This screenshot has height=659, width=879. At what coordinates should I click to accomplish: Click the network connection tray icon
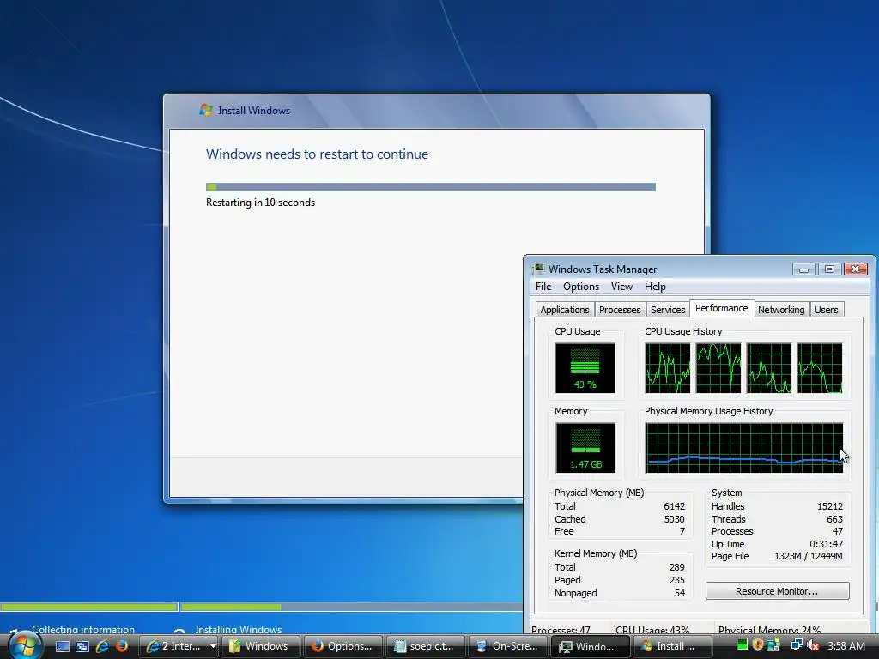[x=797, y=645]
